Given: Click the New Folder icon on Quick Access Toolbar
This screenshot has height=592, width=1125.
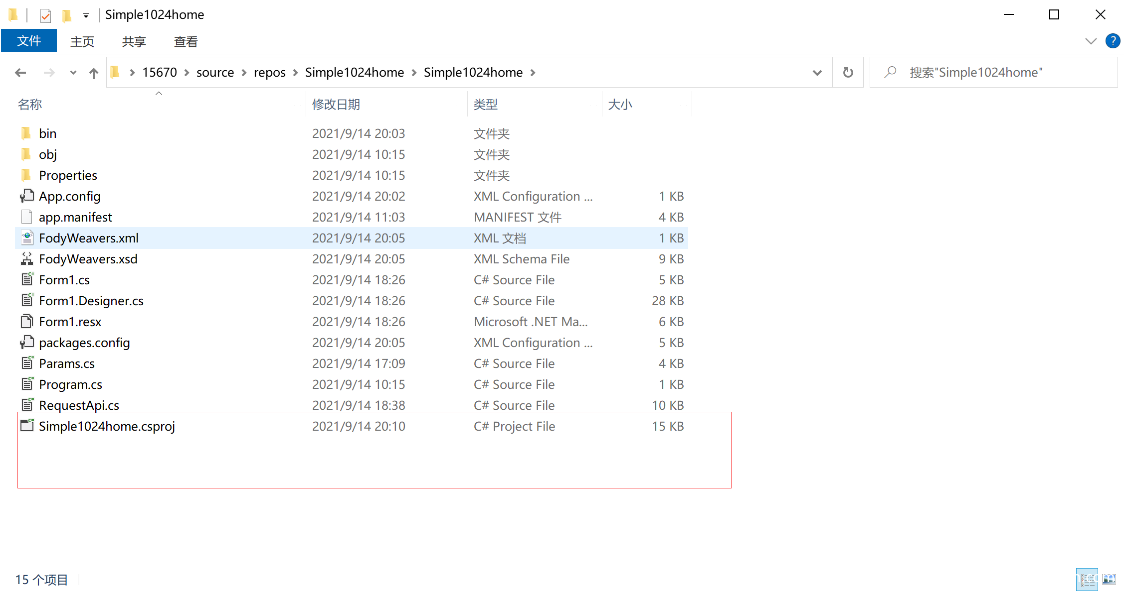Looking at the screenshot, I should pos(66,15).
